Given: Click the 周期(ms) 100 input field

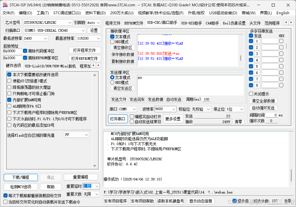Looking at the screenshot, I should click(x=206, y=99).
